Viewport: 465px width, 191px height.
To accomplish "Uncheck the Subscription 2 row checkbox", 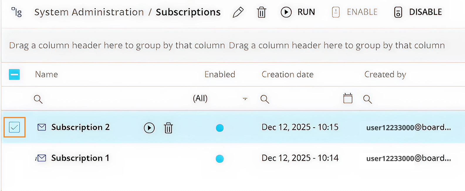I will (14, 127).
